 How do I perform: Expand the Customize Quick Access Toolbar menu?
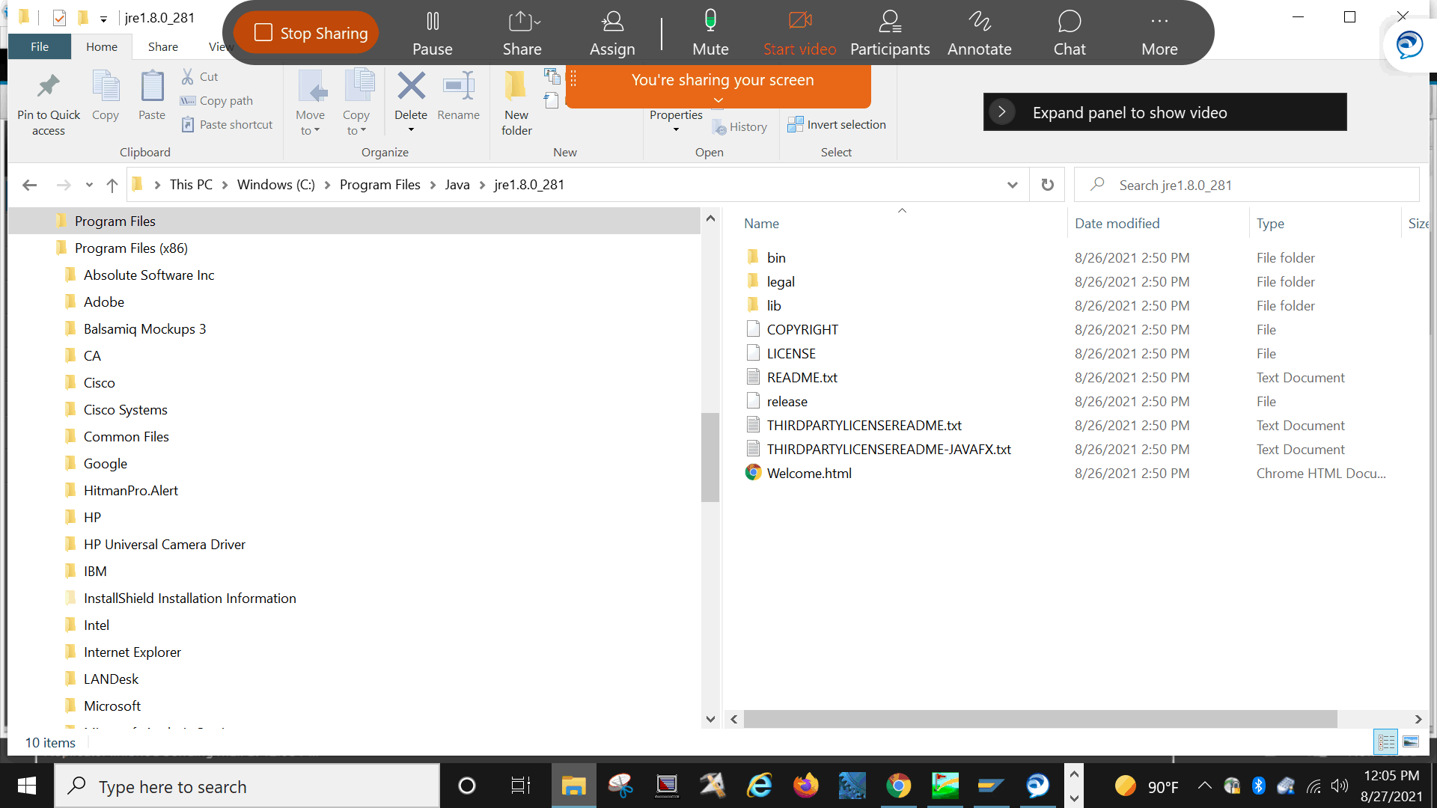click(103, 18)
